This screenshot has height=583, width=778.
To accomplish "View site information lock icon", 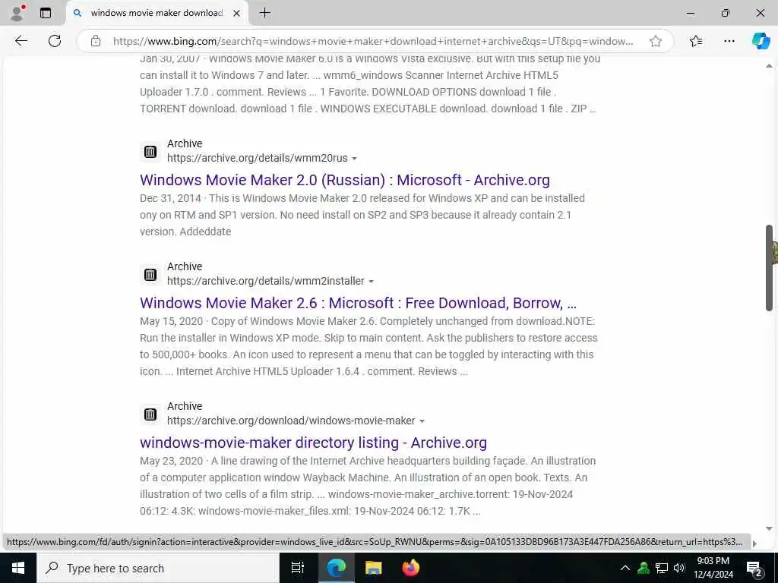I will (x=96, y=41).
